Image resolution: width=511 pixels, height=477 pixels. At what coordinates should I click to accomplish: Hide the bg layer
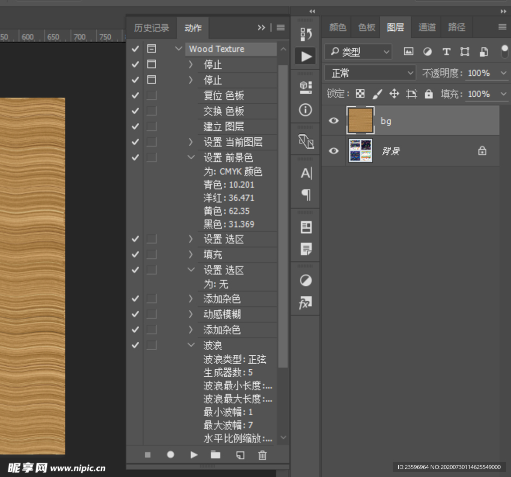point(333,120)
